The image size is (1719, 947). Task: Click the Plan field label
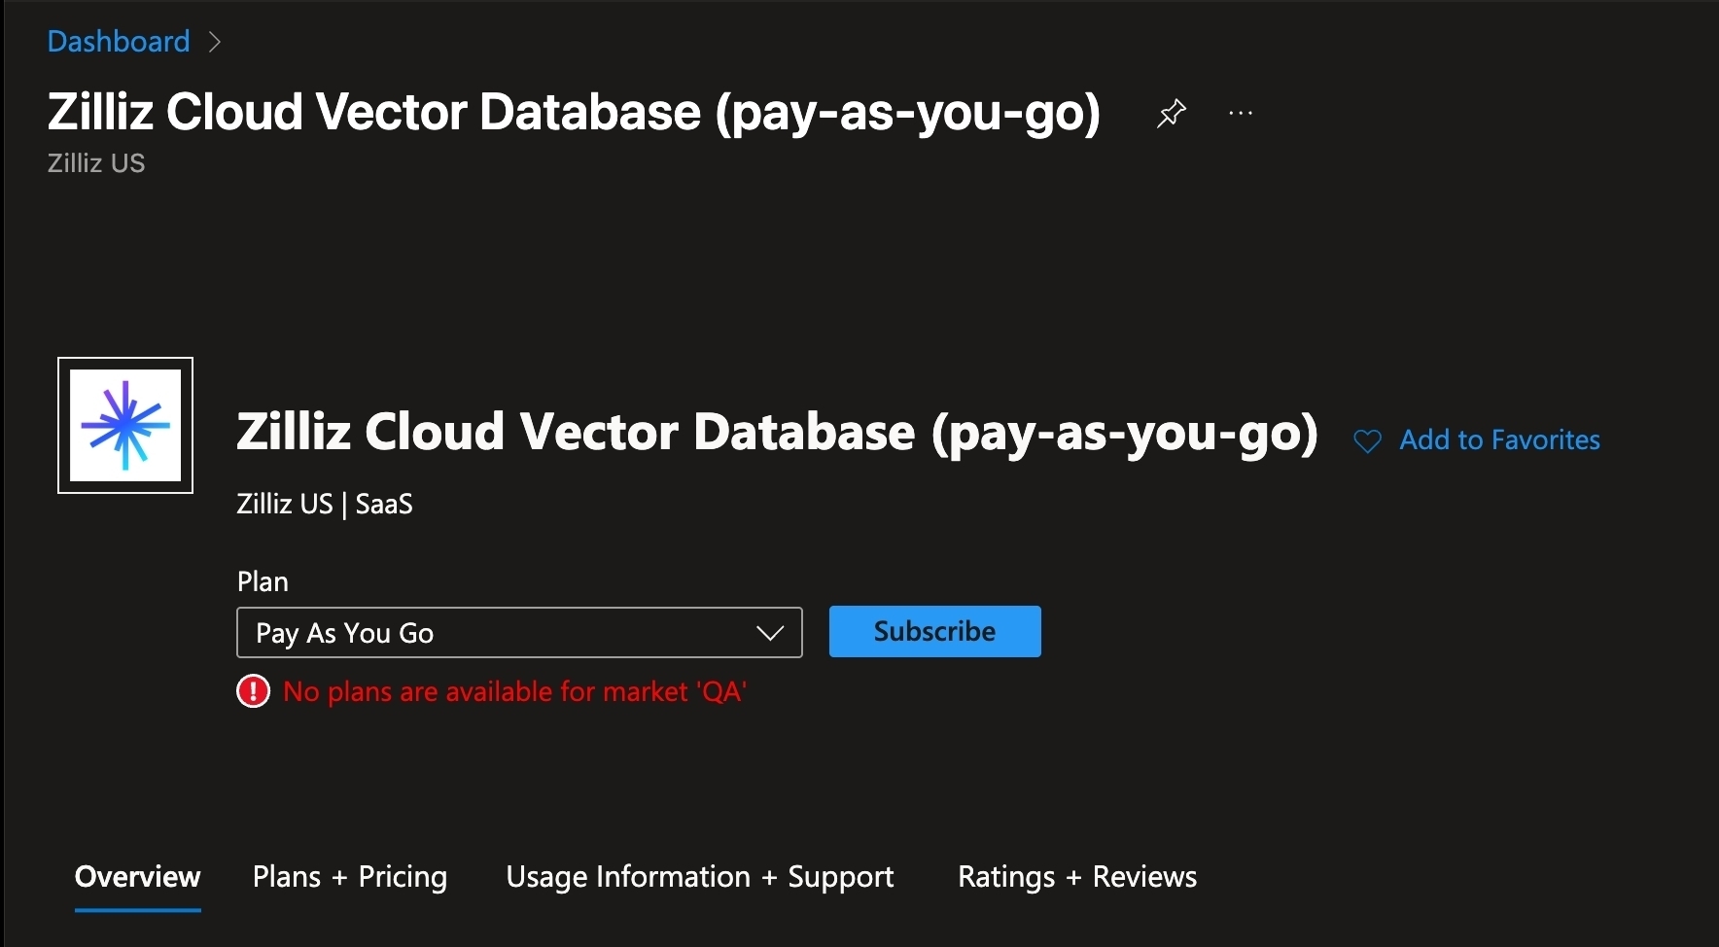pyautogui.click(x=263, y=581)
